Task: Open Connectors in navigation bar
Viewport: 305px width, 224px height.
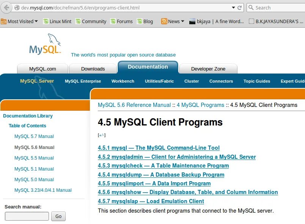Action: [221, 81]
